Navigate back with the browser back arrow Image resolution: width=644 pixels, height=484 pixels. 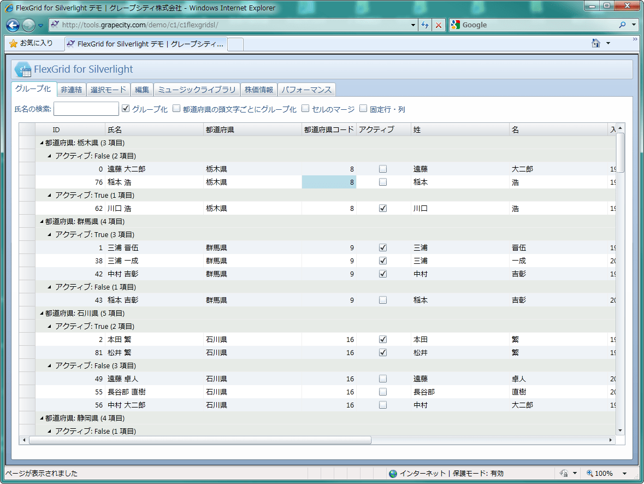tap(12, 25)
